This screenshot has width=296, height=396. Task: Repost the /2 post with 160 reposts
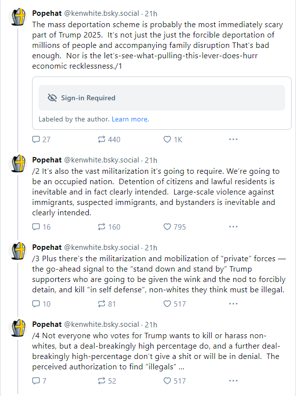click(109, 227)
